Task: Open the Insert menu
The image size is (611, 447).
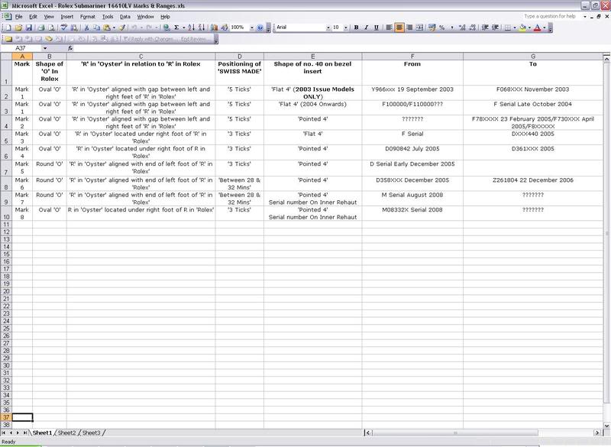Action: (x=66, y=17)
